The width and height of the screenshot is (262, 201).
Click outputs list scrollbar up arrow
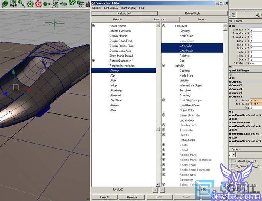pos(158,25)
